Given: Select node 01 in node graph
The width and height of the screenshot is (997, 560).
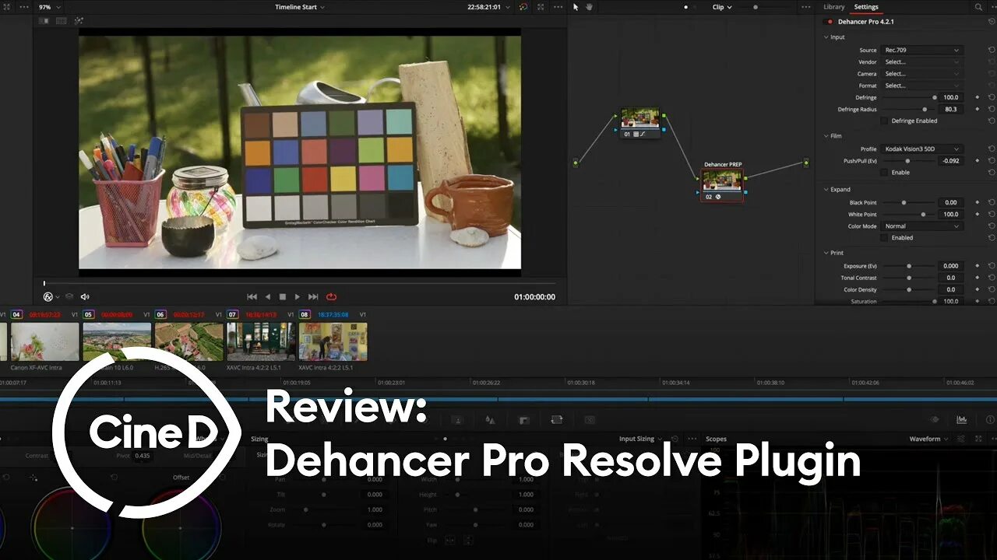Looking at the screenshot, I should tap(640, 122).
